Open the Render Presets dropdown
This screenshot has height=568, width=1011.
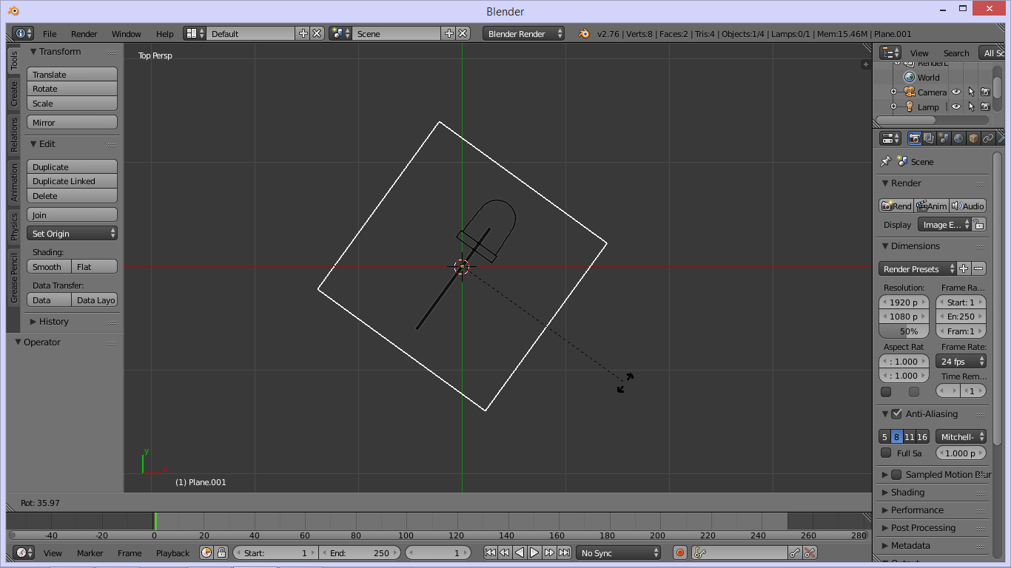(917, 268)
